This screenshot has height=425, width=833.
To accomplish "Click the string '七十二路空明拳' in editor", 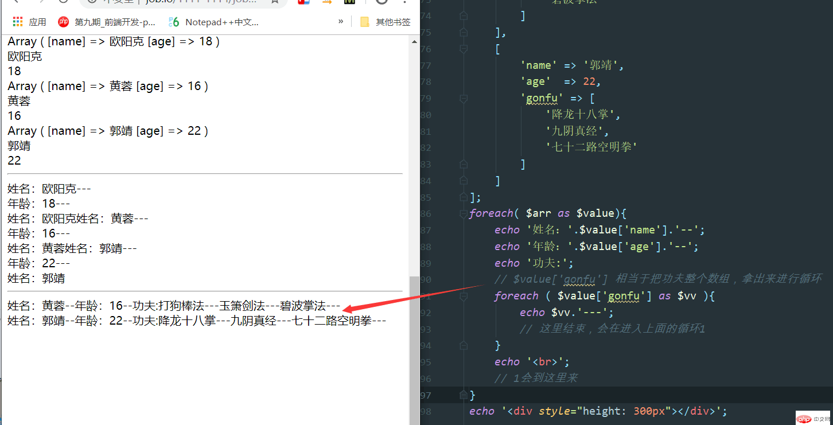I will pyautogui.click(x=592, y=147).
